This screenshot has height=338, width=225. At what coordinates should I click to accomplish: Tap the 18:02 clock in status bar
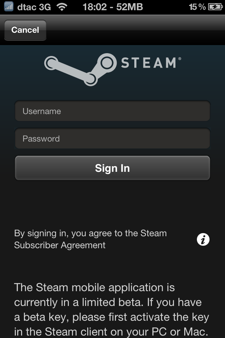95,7
